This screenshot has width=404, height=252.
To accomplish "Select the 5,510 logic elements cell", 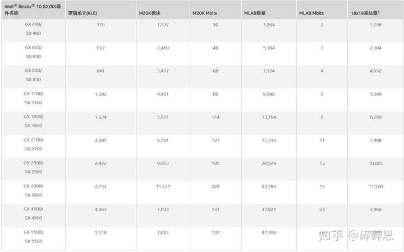I will coord(100,232).
